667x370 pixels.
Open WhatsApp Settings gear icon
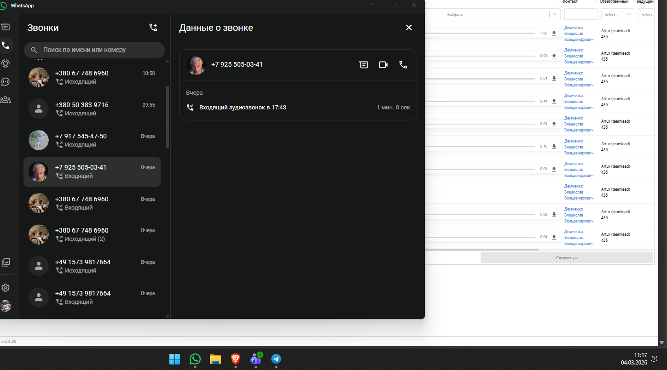[6, 288]
